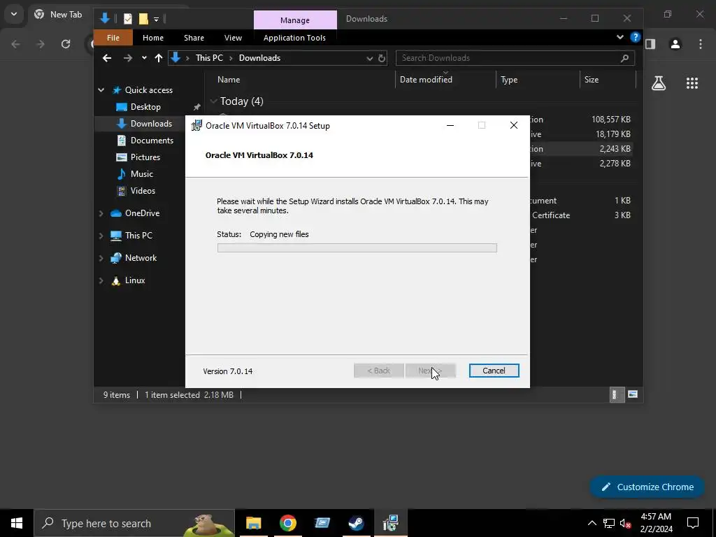Open Documents in navigation pane
Viewport: 716px width, 537px height.
[x=152, y=141]
